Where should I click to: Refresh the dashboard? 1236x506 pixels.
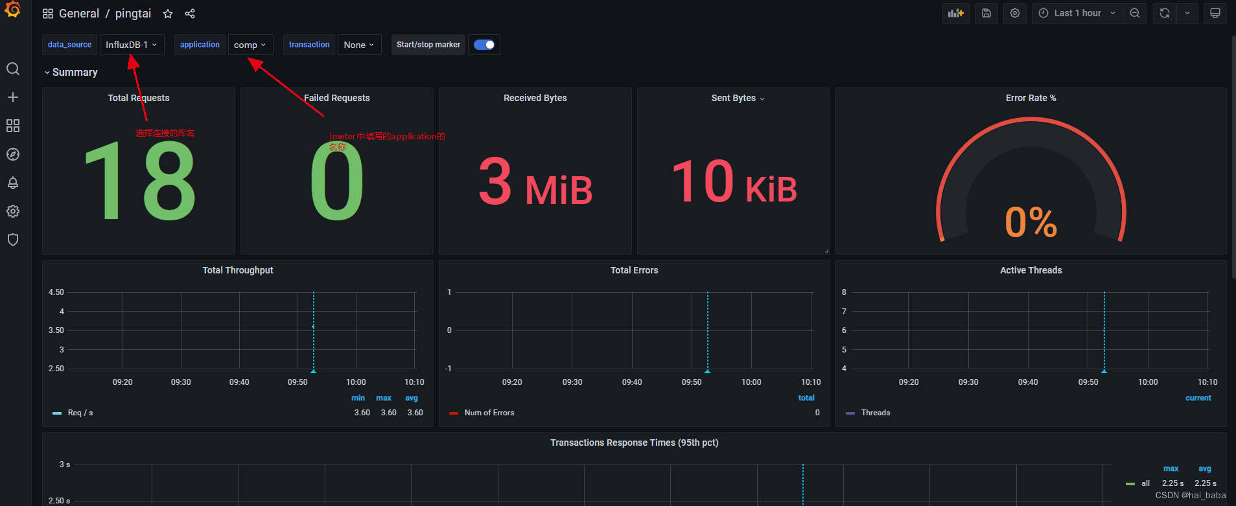point(1165,13)
